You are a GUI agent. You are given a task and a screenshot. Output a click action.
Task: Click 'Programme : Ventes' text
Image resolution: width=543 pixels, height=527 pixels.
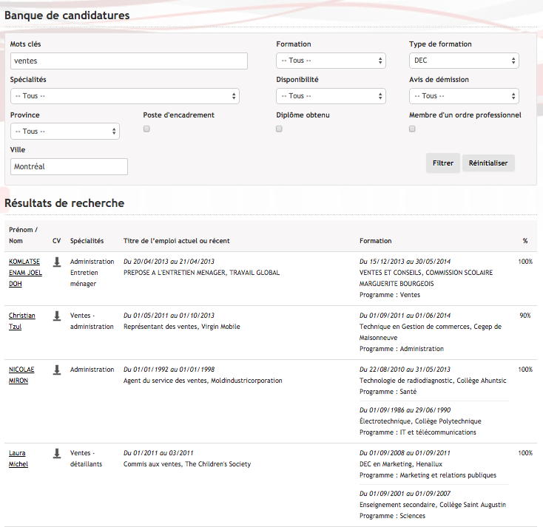click(x=390, y=295)
